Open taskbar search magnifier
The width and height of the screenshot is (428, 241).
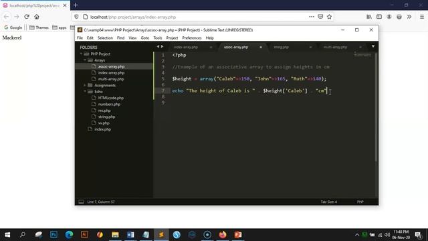[x=23, y=235]
